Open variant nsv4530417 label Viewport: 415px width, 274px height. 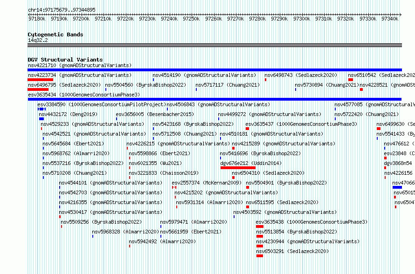coord(111,212)
